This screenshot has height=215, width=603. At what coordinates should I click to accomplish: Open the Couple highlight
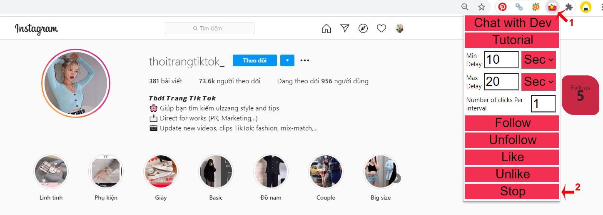[x=326, y=172]
